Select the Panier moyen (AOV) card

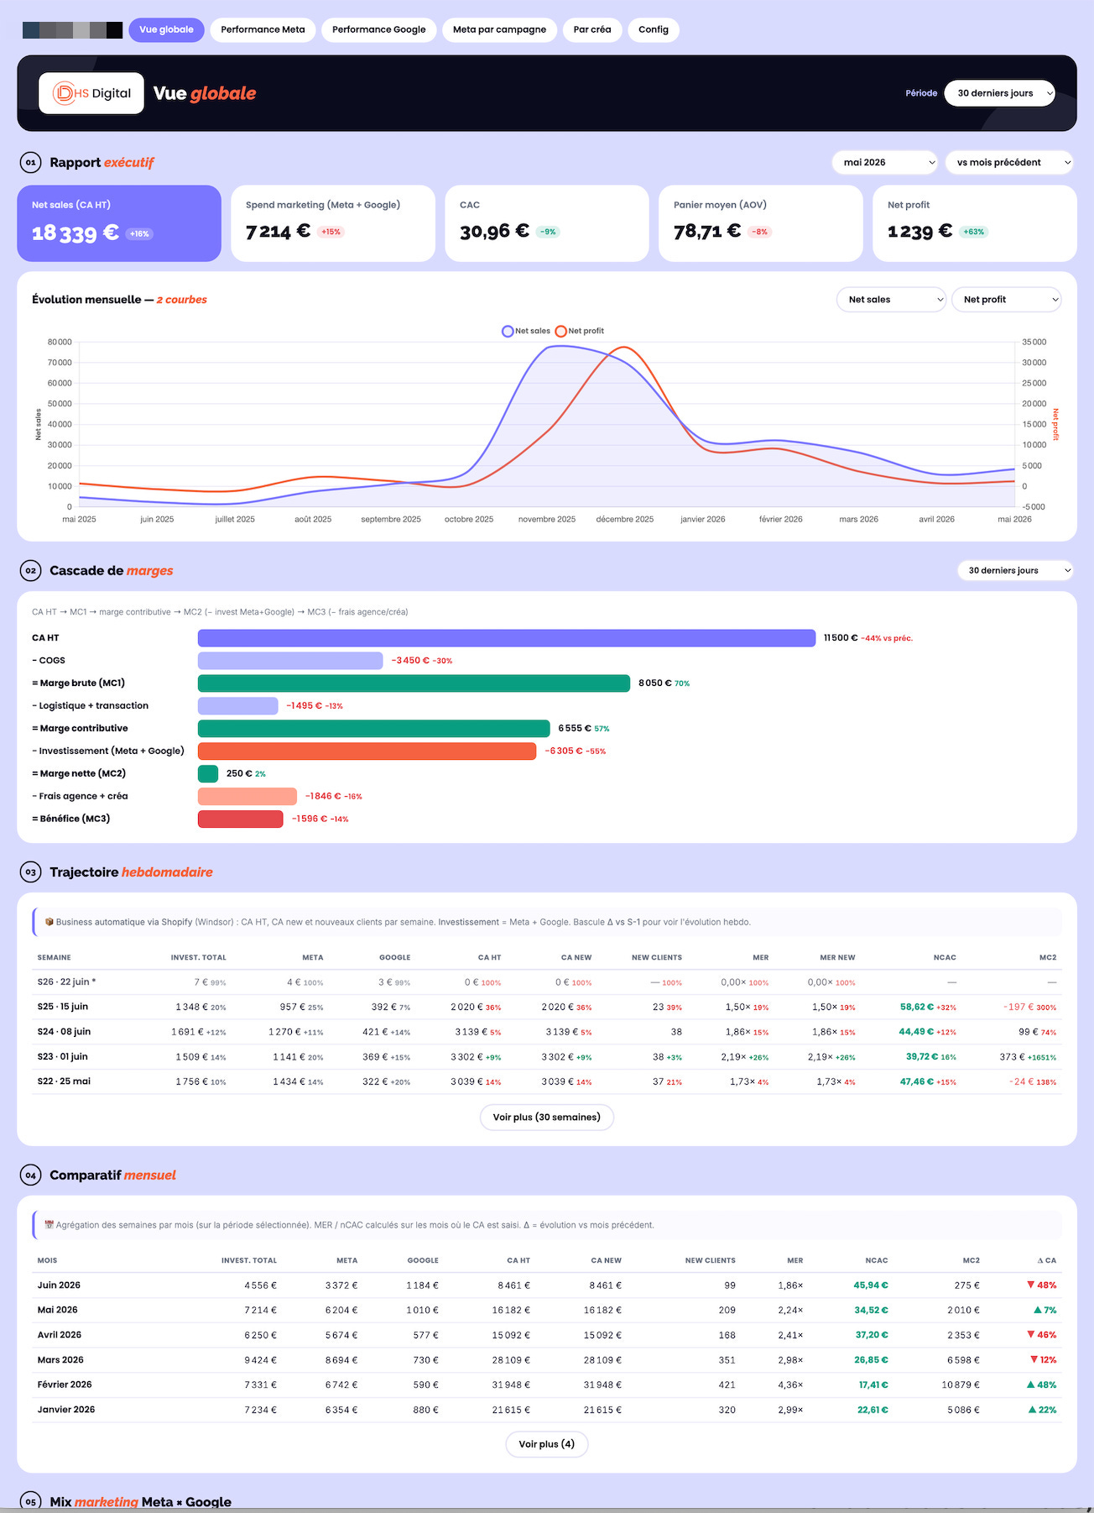point(761,223)
